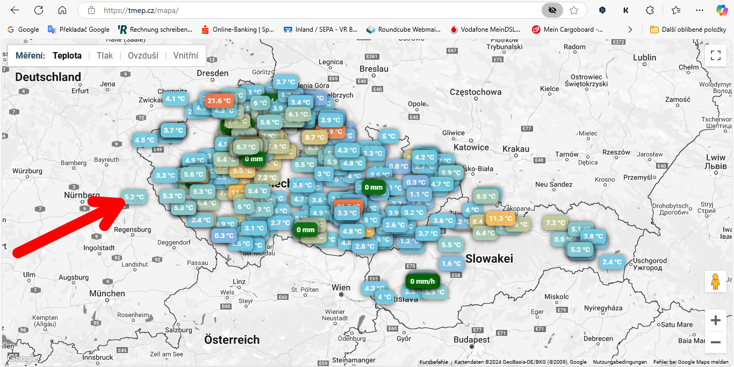Click the 4.1 °C marker near Chemnitz
Image resolution: width=734 pixels, height=367 pixels.
(175, 98)
